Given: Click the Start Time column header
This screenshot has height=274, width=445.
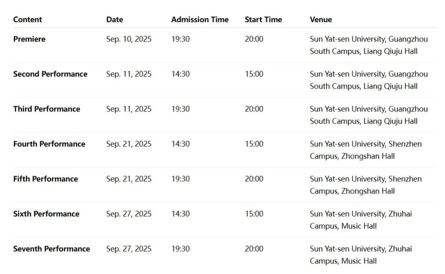Looking at the screenshot, I should pos(263,20).
